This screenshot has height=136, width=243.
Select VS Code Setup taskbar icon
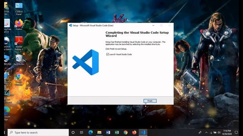pos(143,133)
